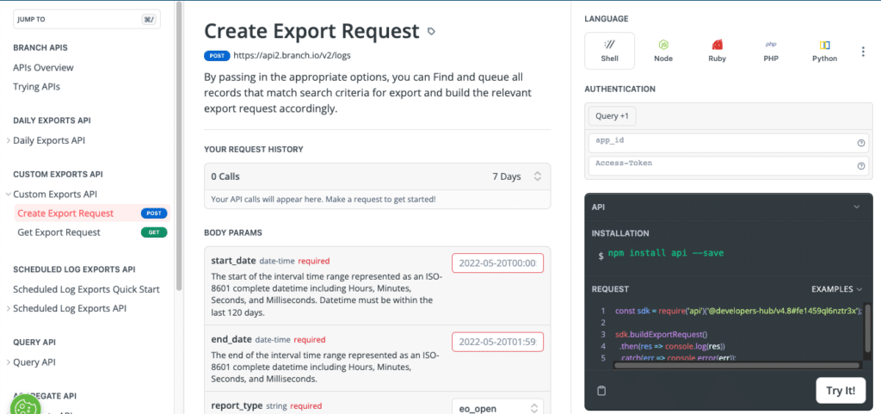Screen dimensions: 881x414
Task: Click the report_type parameter name
Action: tap(236, 405)
